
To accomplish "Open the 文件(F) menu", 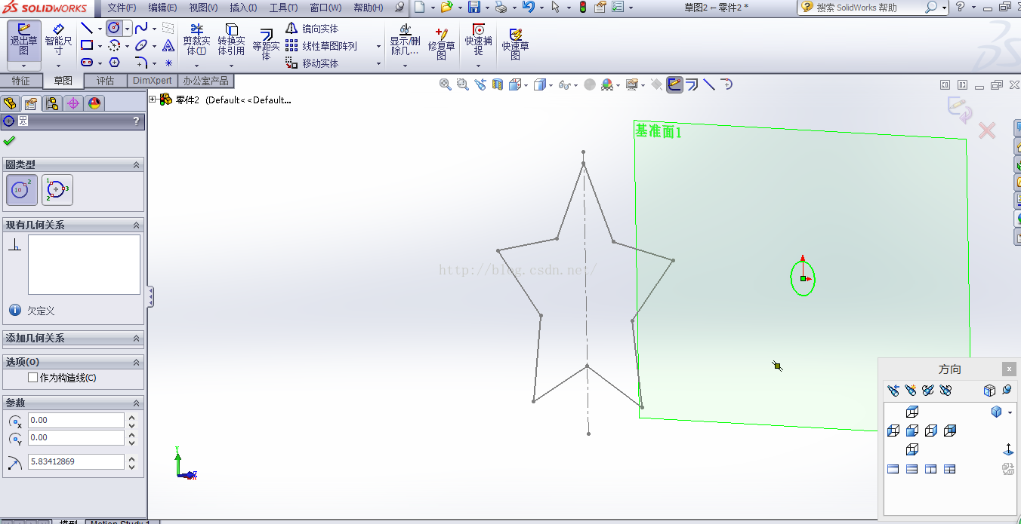I will tap(122, 8).
